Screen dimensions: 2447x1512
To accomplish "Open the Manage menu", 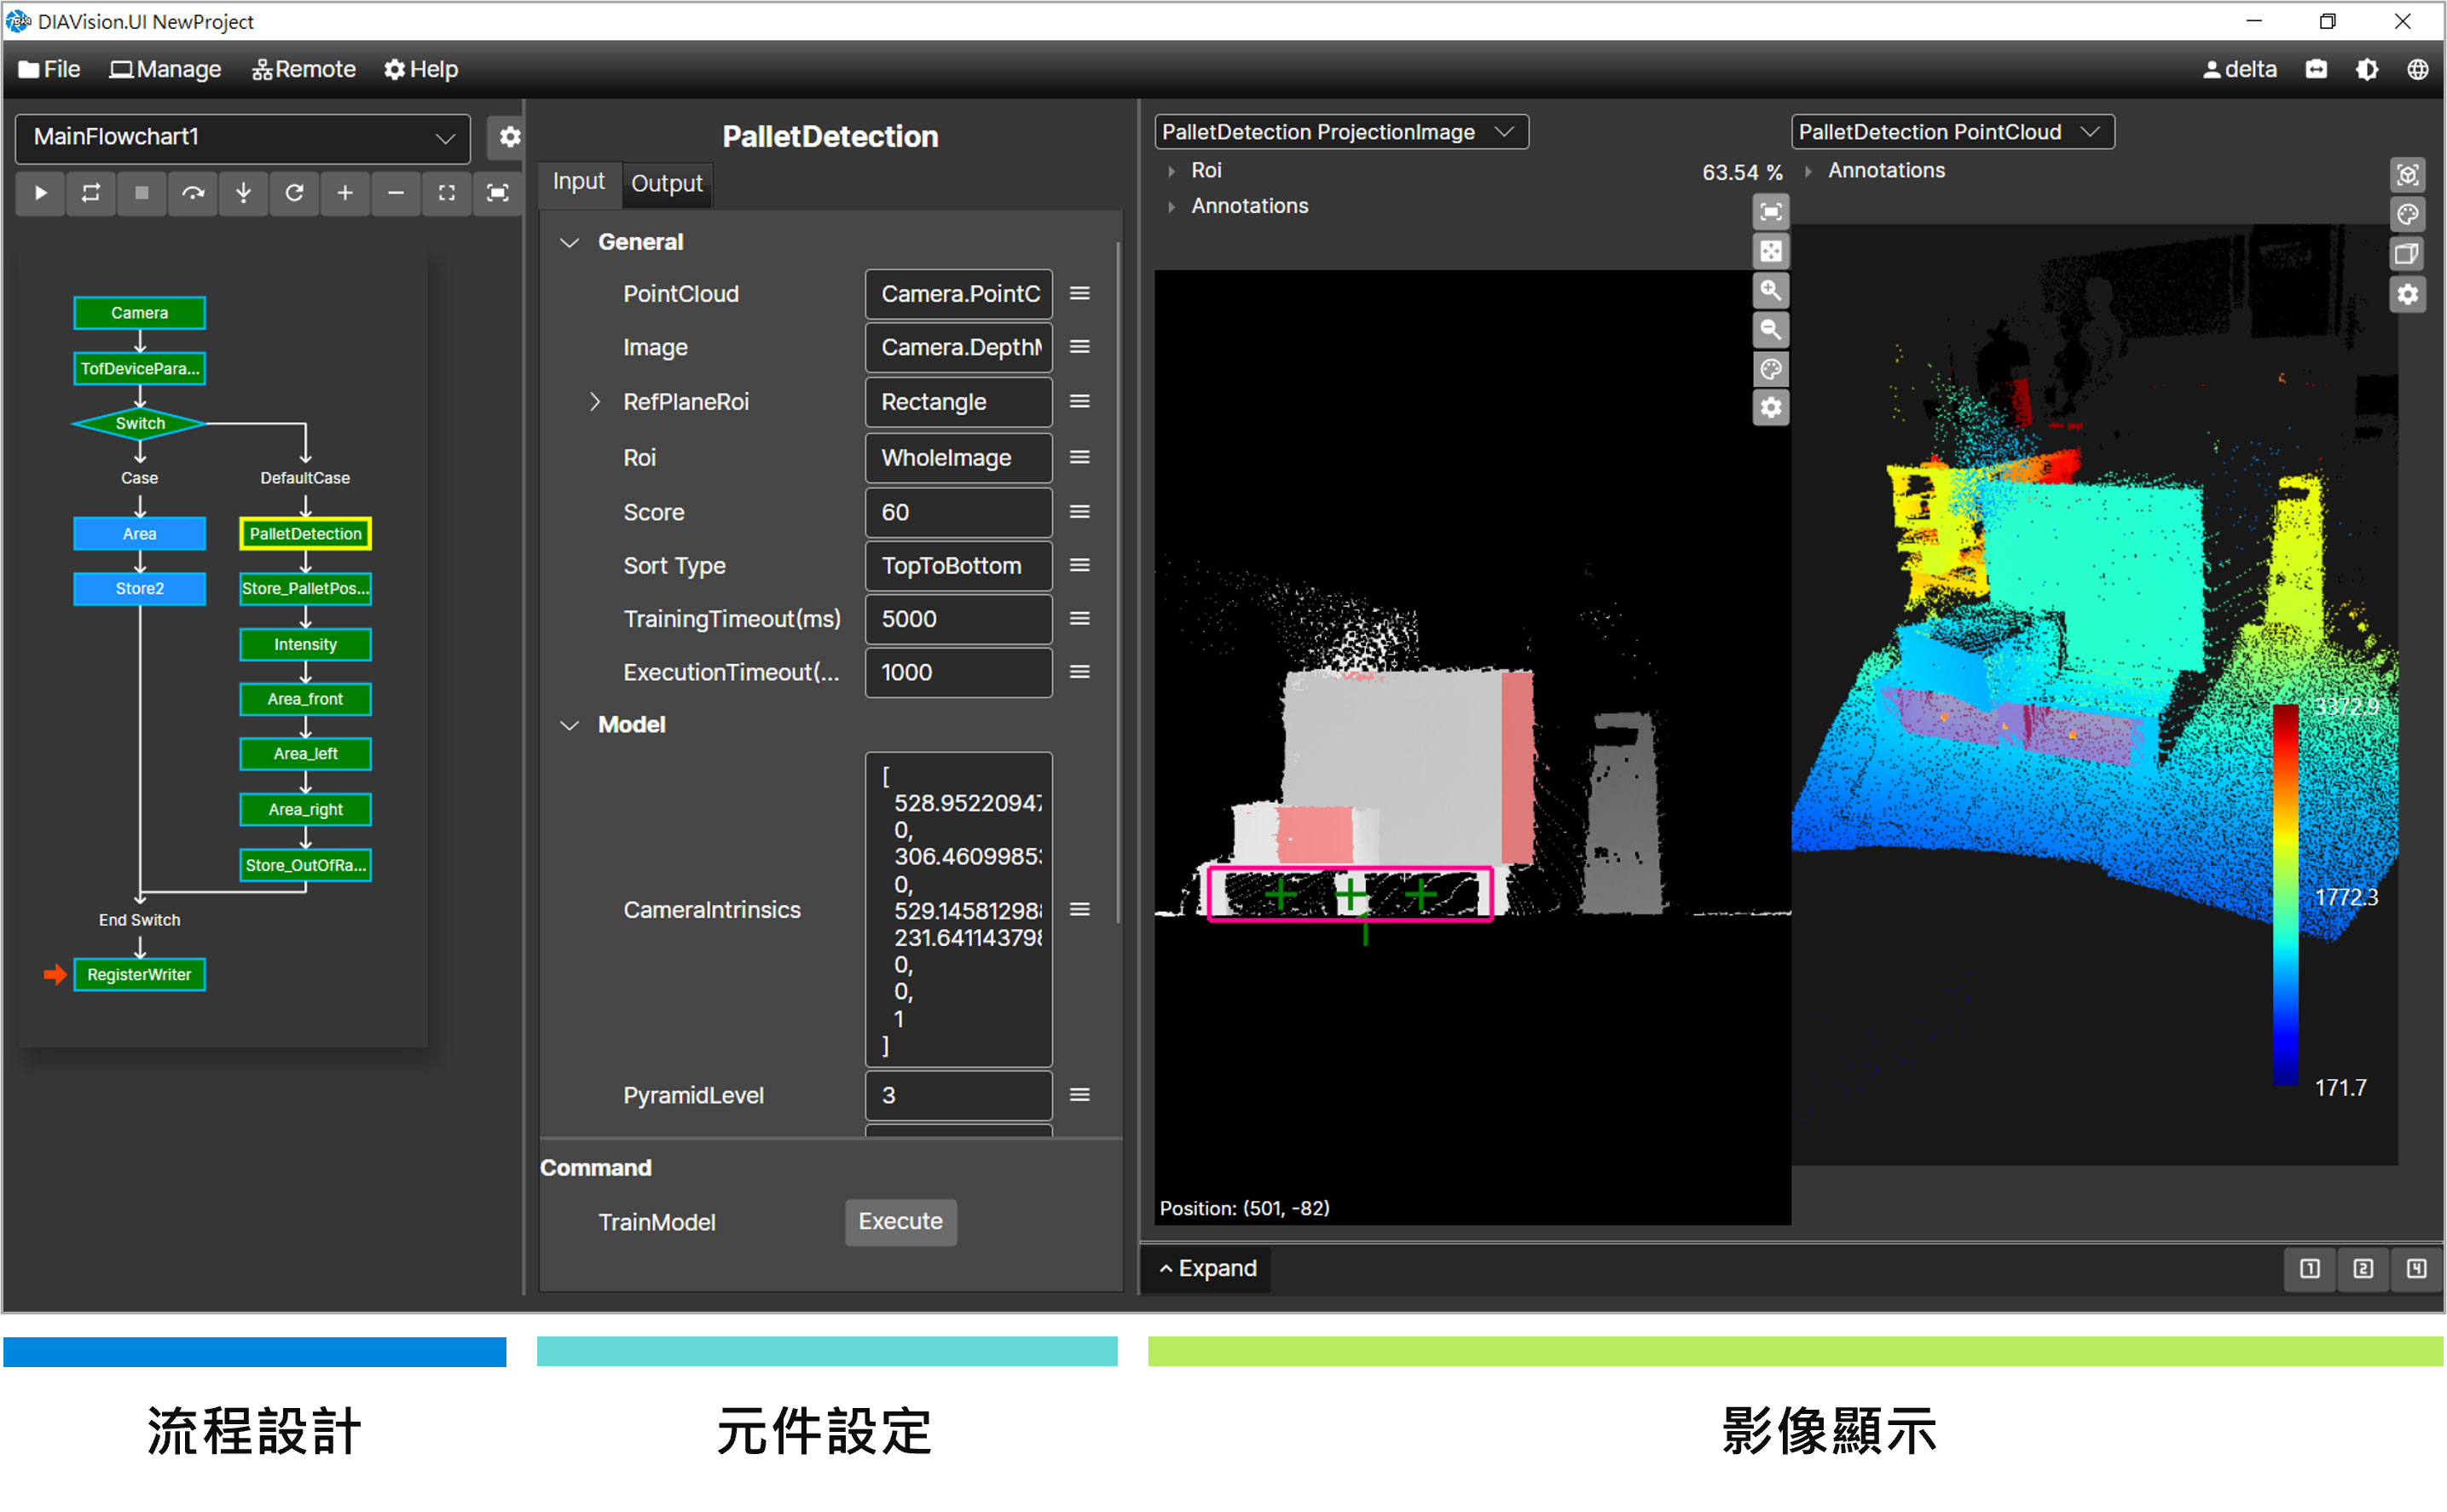I will pos(165,69).
